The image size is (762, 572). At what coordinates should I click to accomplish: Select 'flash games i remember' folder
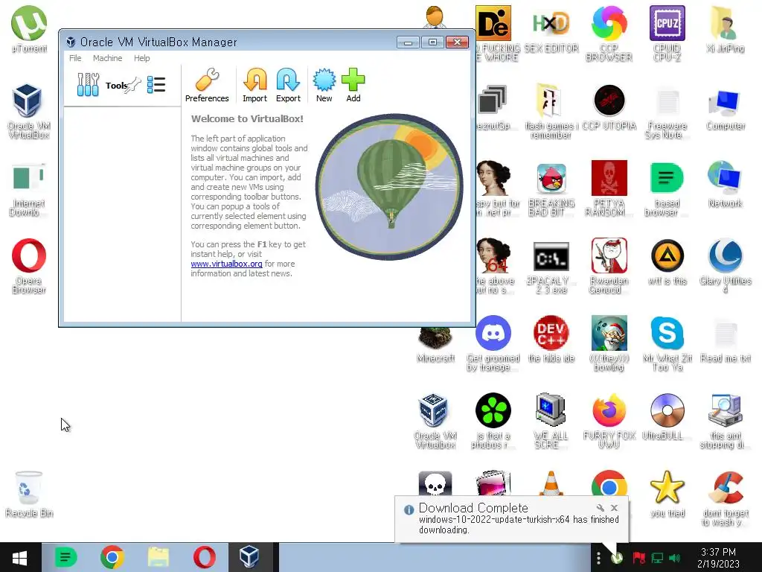[551, 111]
